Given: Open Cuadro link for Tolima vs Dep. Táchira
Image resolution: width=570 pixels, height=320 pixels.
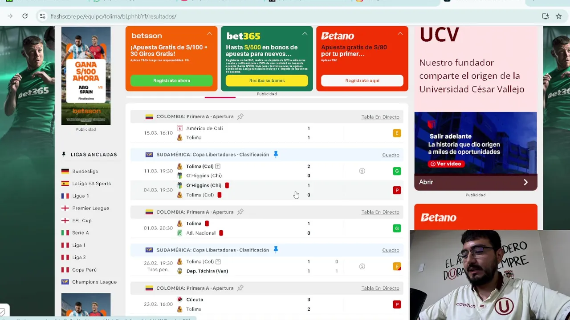Looking at the screenshot, I should 391,250.
